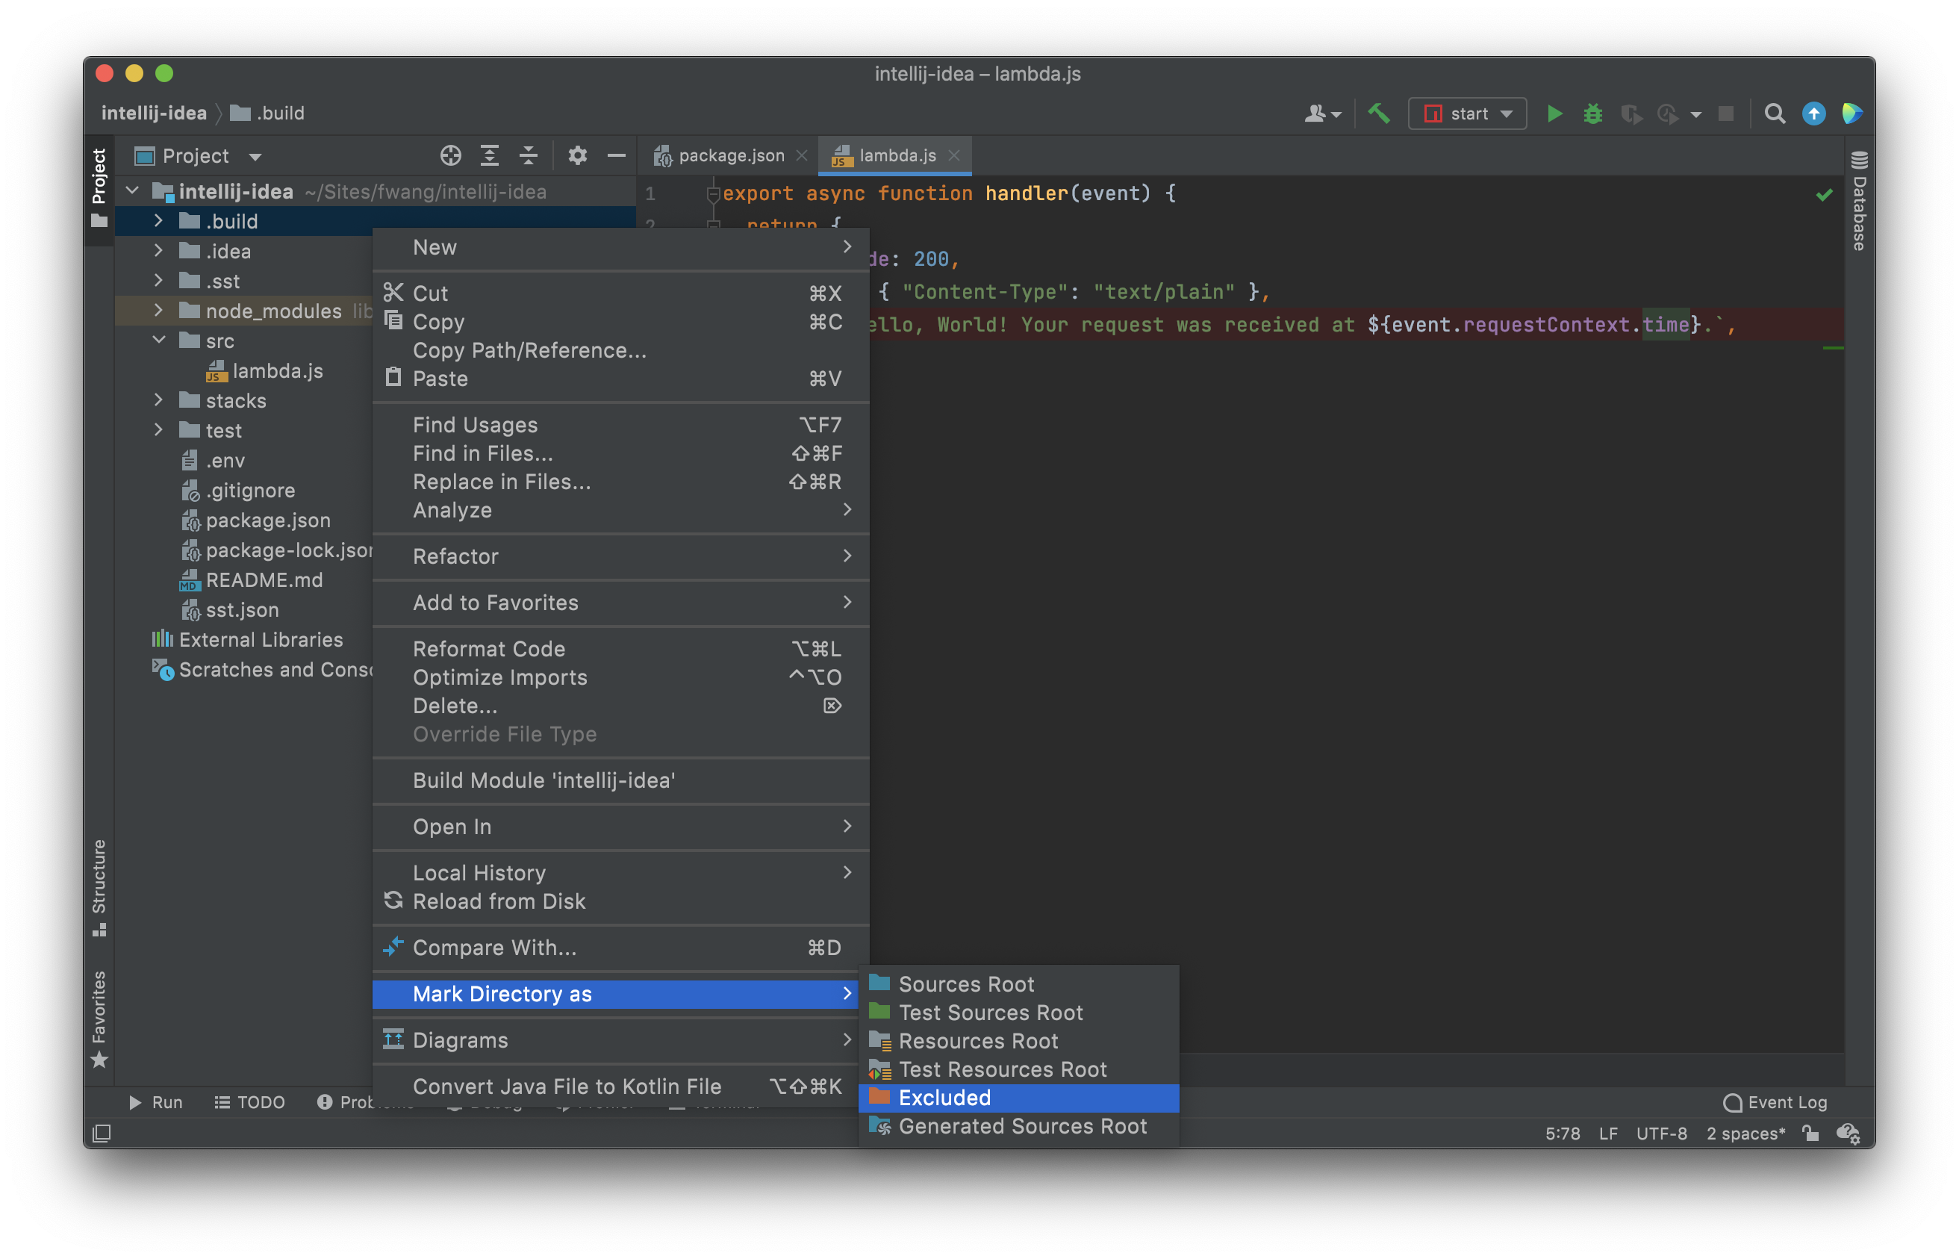Select Excluded from Mark Directory as submenu
Viewport: 1959px width, 1259px height.
(x=1018, y=1098)
